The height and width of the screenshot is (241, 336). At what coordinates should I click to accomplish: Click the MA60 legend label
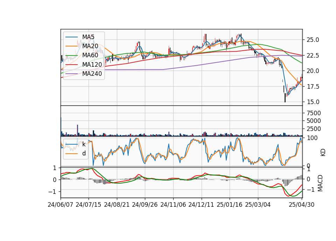90,56
